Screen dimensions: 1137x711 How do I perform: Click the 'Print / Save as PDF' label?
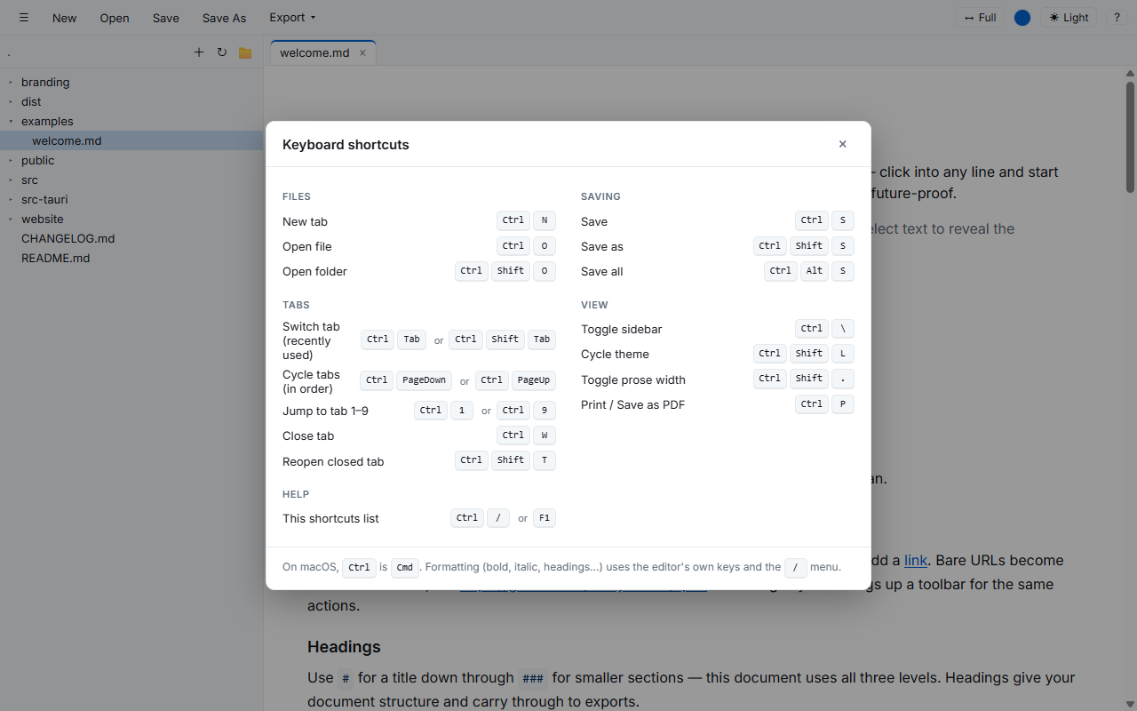pyautogui.click(x=632, y=404)
